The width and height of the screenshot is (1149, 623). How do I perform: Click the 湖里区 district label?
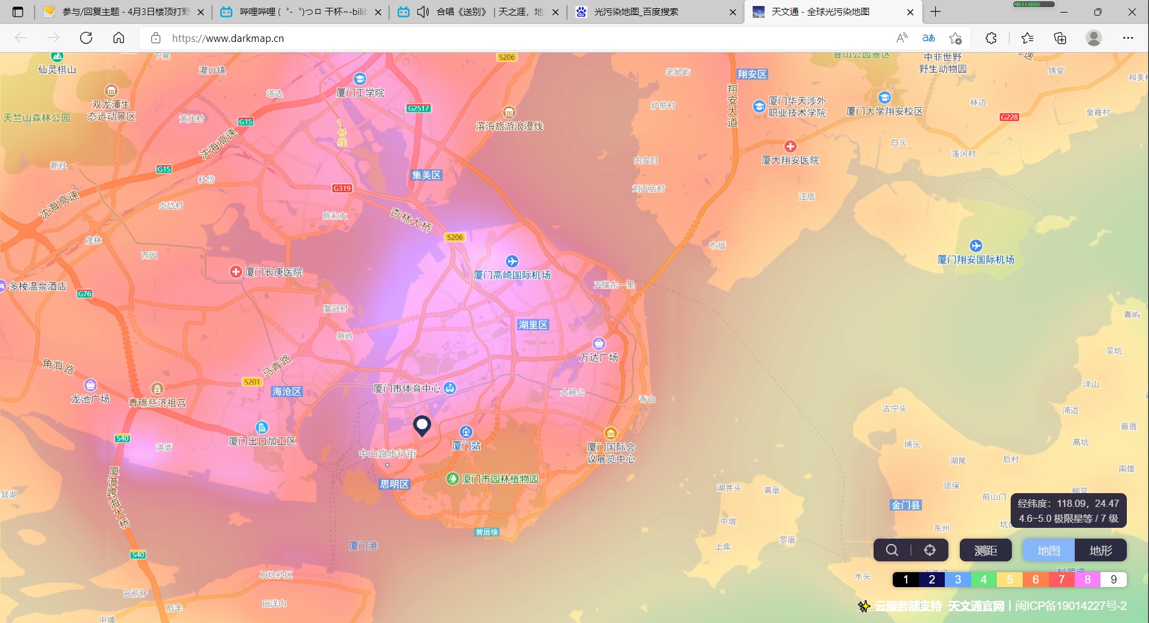click(533, 324)
